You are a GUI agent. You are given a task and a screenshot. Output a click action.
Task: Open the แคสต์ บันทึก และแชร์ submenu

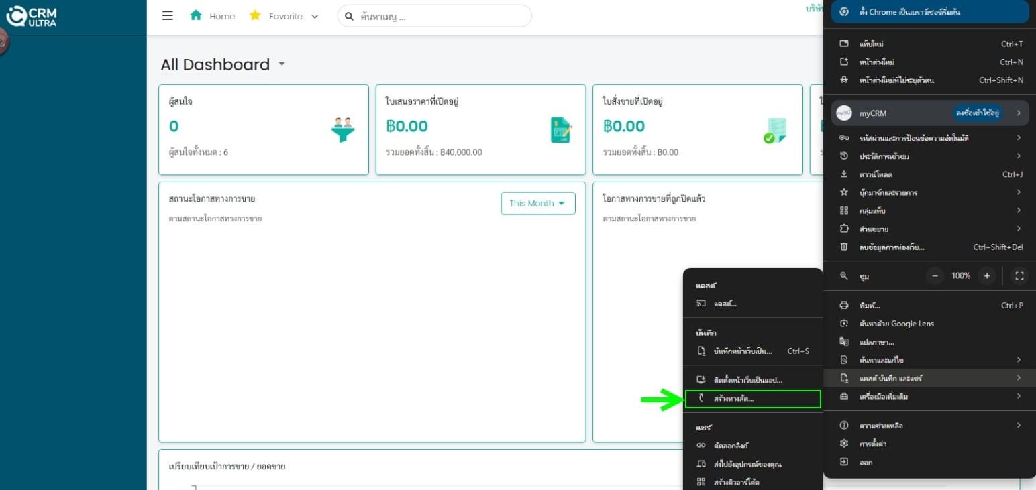(929, 378)
